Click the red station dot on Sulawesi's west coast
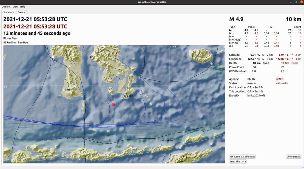This screenshot has height=169, width=304. (x=91, y=57)
